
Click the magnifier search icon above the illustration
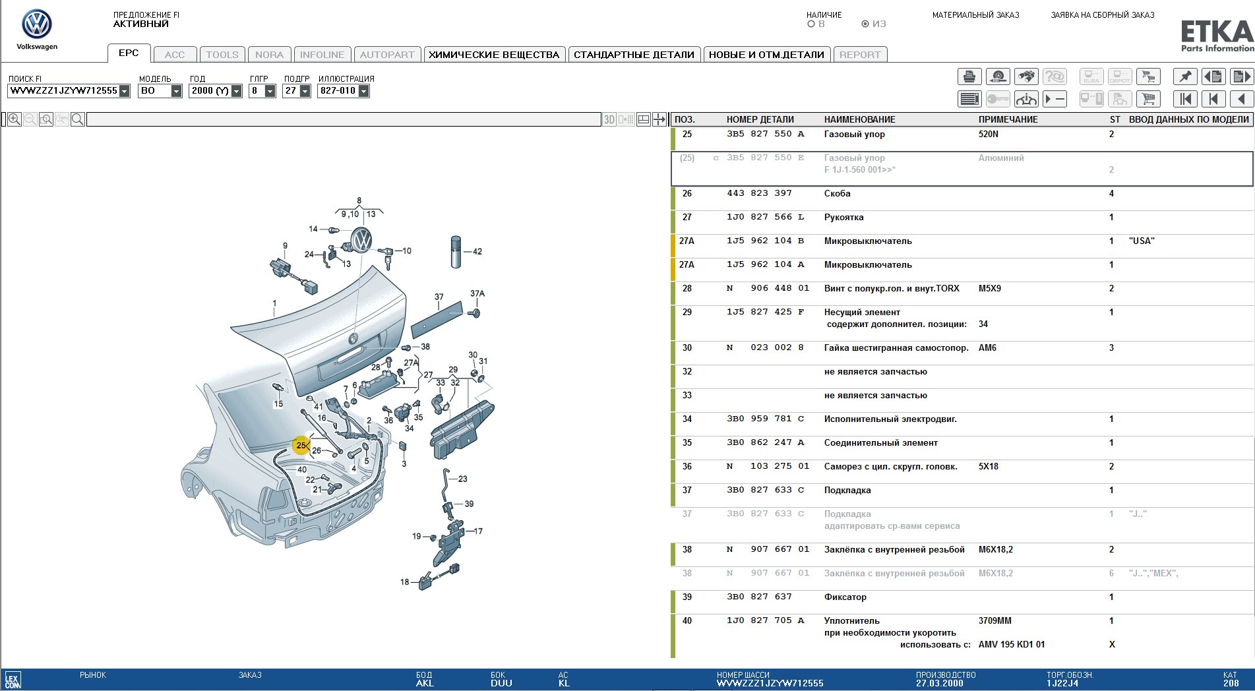pos(77,119)
